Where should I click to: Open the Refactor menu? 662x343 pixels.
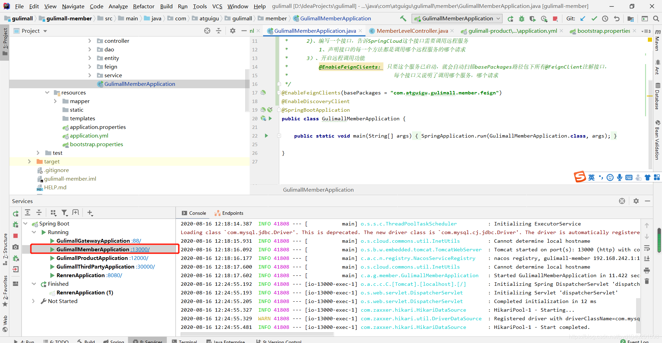coord(144,6)
